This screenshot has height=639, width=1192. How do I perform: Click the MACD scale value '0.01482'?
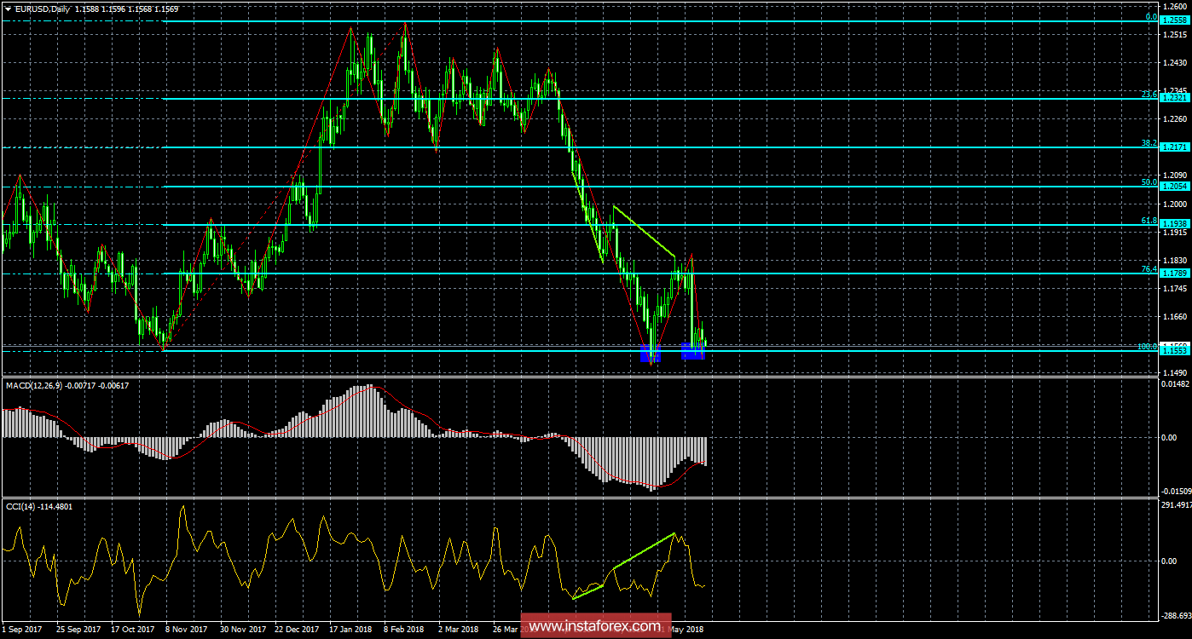pos(1175,385)
